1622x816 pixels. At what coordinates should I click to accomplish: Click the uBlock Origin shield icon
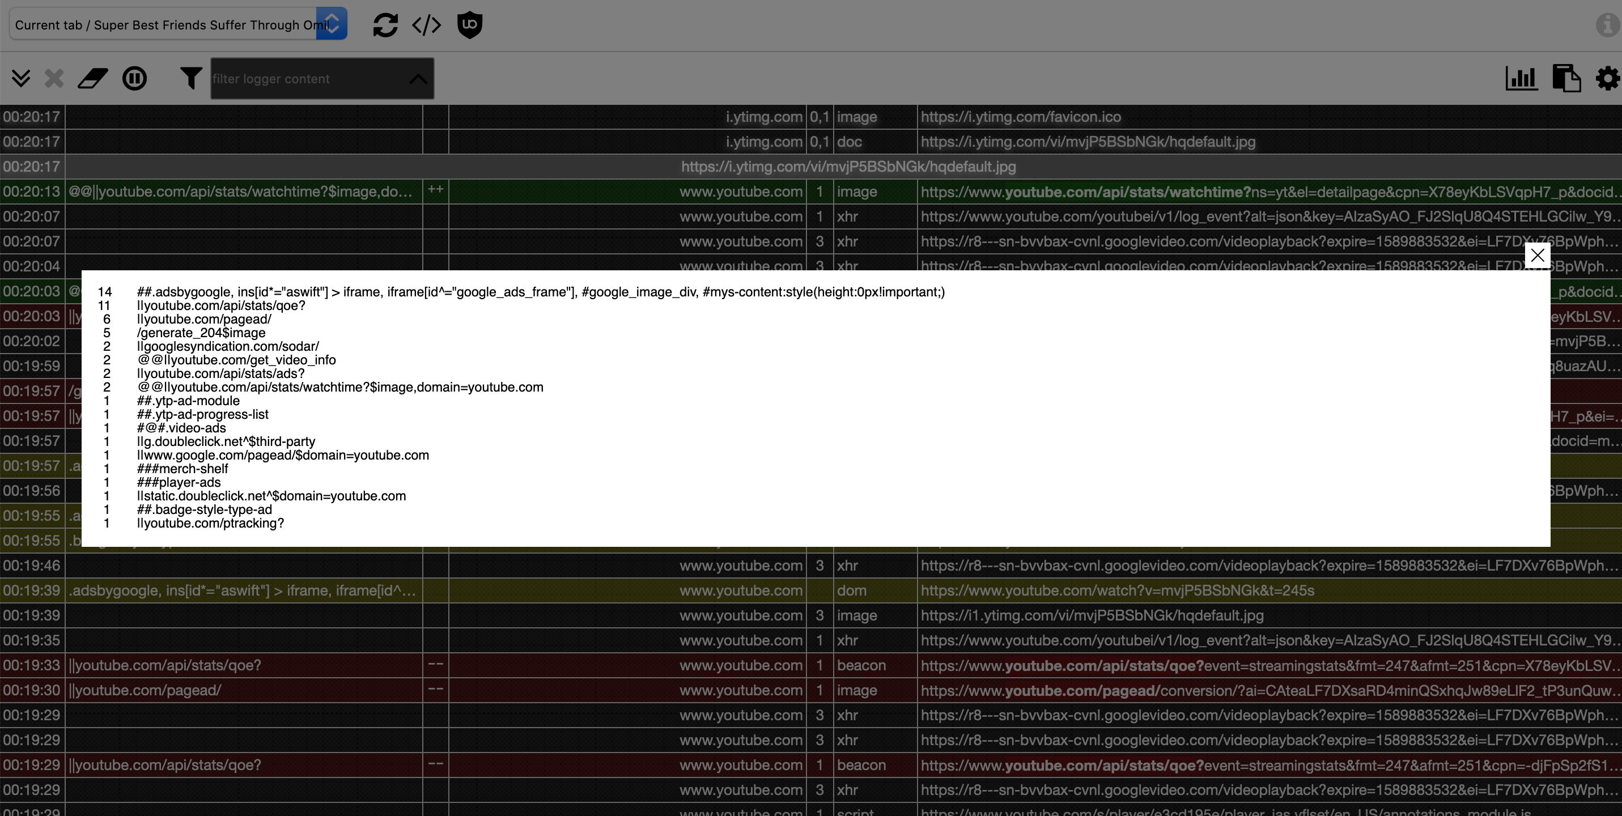pyautogui.click(x=470, y=25)
